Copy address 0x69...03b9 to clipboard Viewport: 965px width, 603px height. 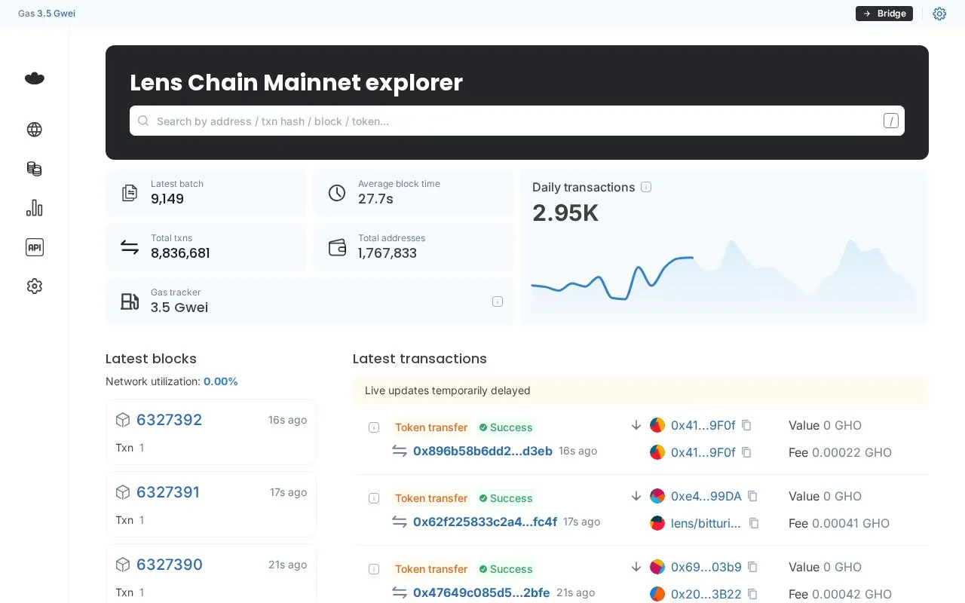point(752,567)
